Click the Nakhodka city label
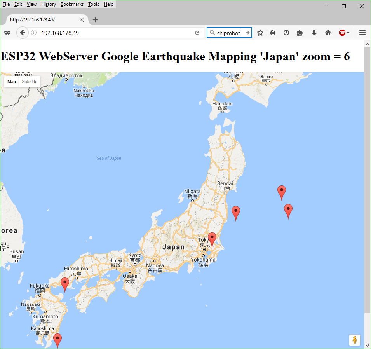The image size is (371, 349). tap(84, 93)
